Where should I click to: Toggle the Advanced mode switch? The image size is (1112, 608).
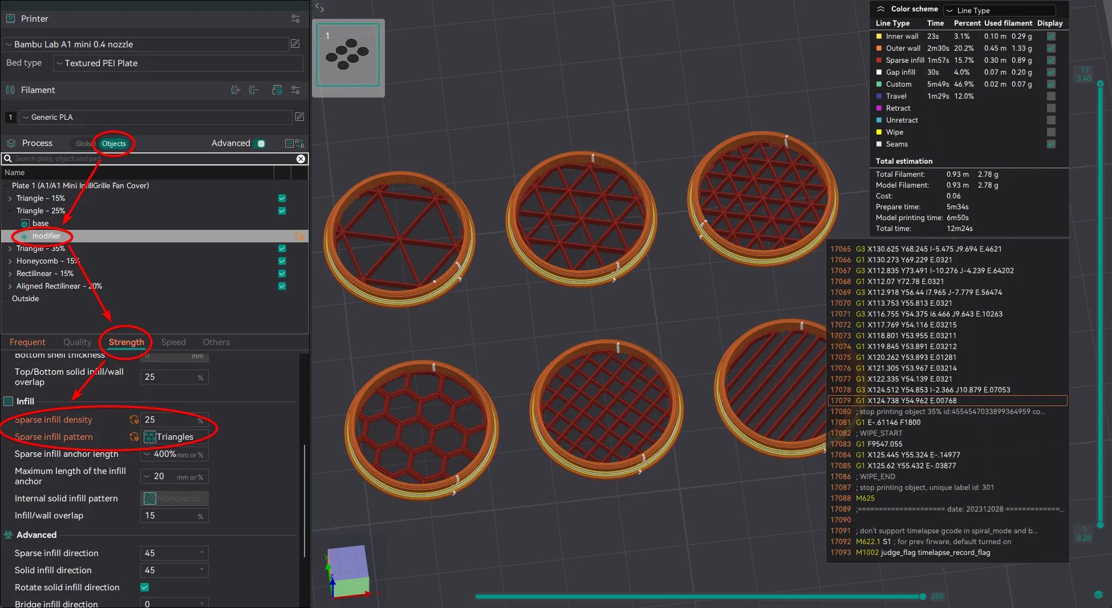pos(261,143)
